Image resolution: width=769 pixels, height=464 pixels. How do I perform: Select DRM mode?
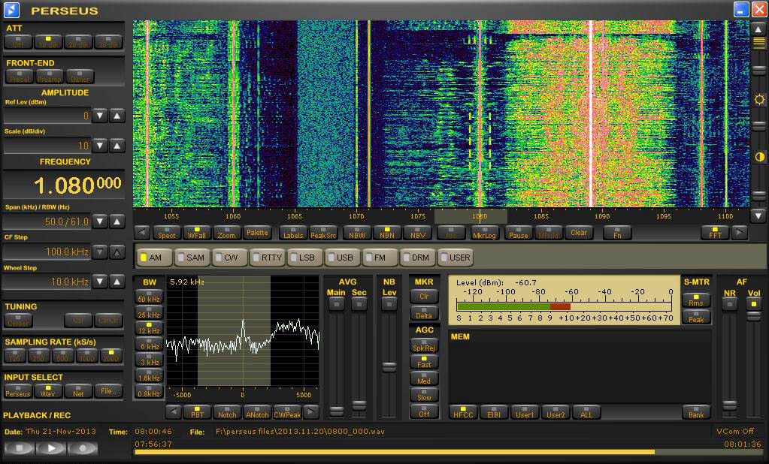tap(416, 258)
